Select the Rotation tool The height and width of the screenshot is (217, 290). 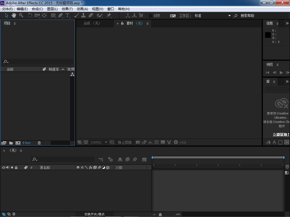tap(30, 16)
